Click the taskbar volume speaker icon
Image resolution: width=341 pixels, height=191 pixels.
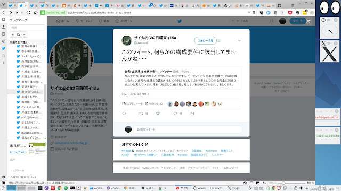click(x=301, y=188)
